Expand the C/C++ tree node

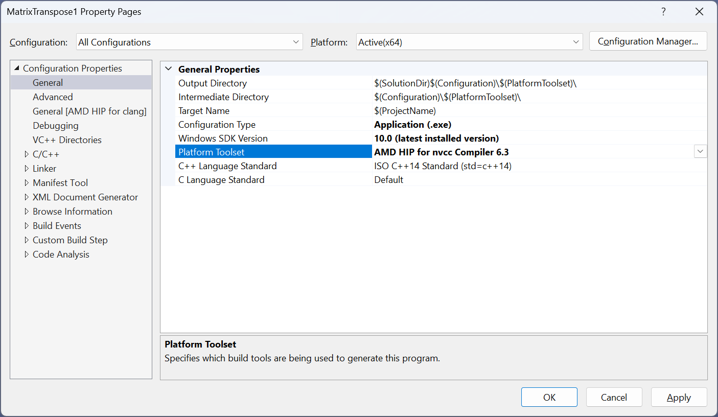[x=27, y=154]
